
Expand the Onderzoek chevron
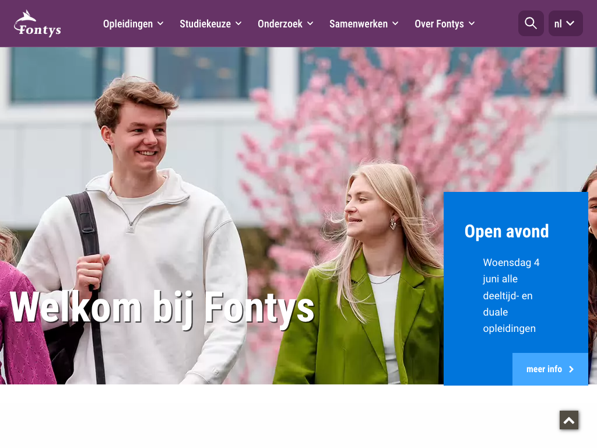pyautogui.click(x=310, y=23)
